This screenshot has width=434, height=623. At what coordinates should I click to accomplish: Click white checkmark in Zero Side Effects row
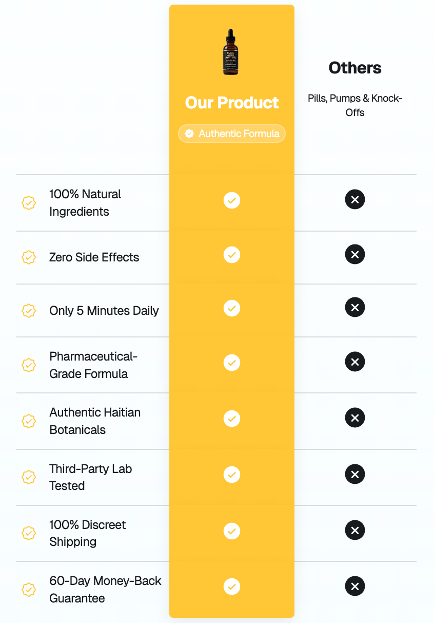[232, 254]
